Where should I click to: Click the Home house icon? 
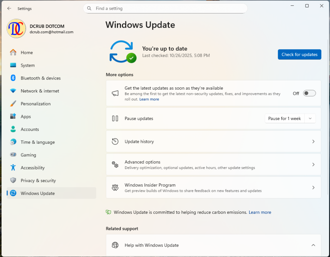click(13, 53)
